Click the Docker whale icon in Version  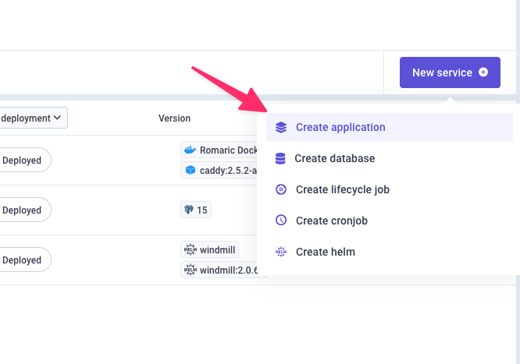[188, 150]
